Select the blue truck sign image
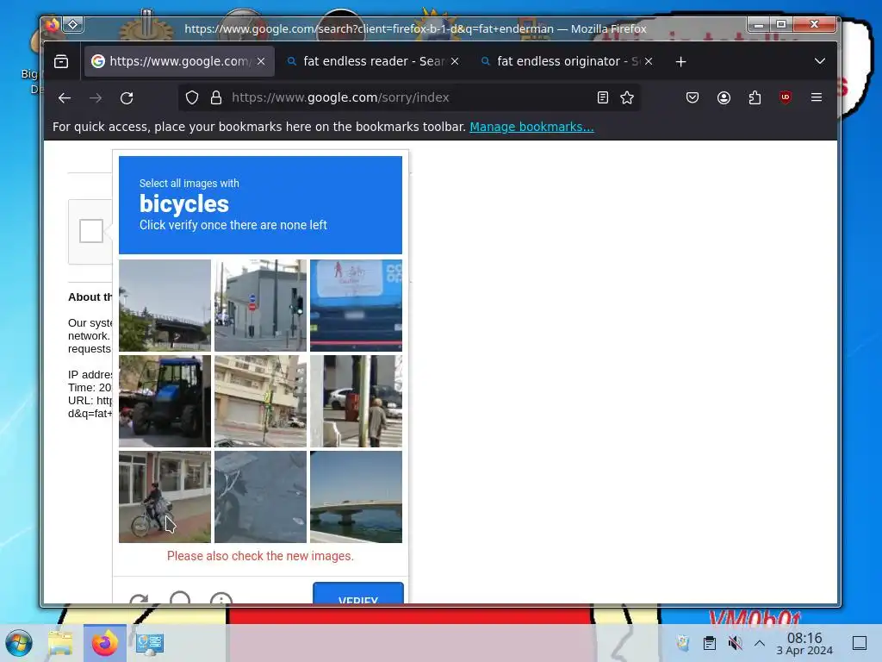Viewport: 882px width, 662px height. tap(356, 306)
